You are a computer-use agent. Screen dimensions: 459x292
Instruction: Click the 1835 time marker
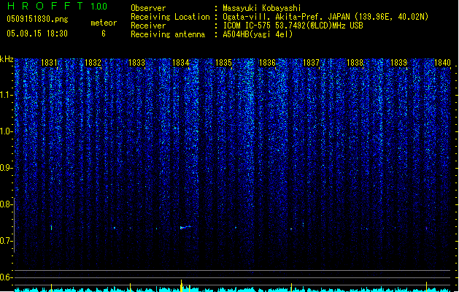223,63
